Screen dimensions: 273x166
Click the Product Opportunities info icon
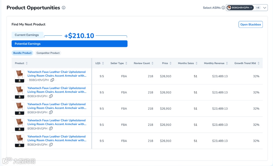pos(64,8)
